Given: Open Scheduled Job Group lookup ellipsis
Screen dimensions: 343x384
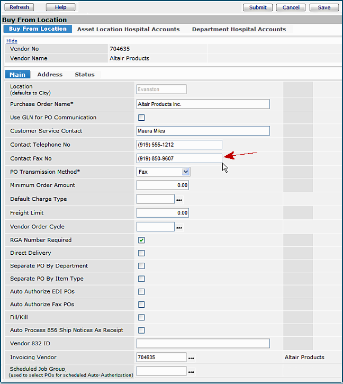Looking at the screenshot, I should tap(191, 372).
